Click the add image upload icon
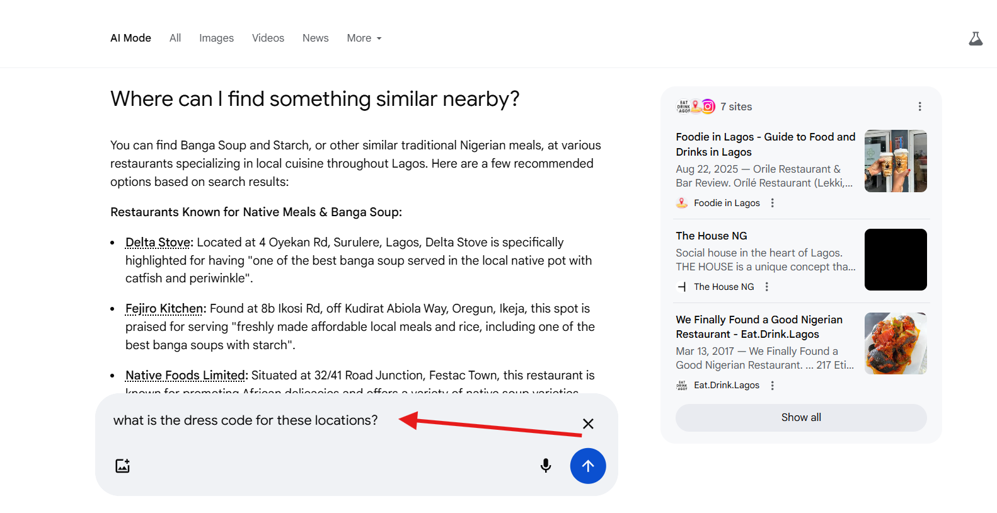The width and height of the screenshot is (997, 513). pyautogui.click(x=122, y=466)
